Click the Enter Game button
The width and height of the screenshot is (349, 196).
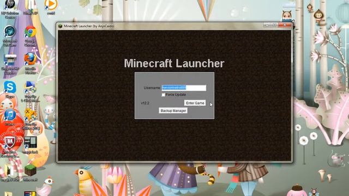[x=195, y=103]
